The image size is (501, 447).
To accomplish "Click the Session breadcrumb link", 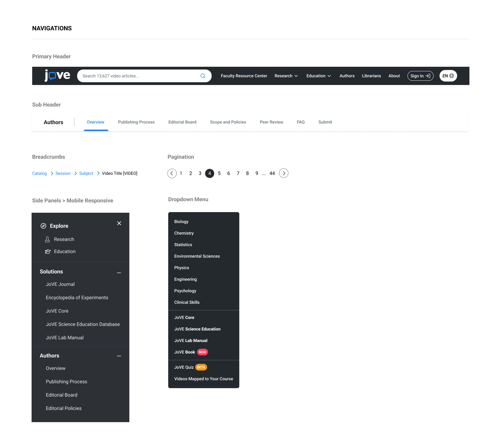I will [x=63, y=173].
